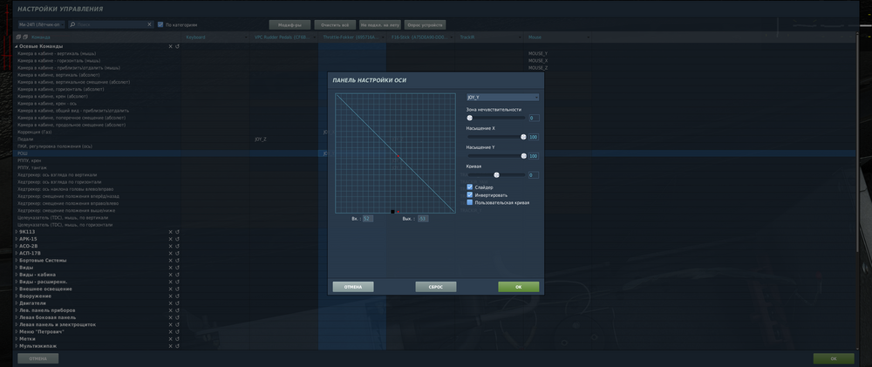Expand the Метки category
Screen dimensions: 872x367
coord(16,338)
